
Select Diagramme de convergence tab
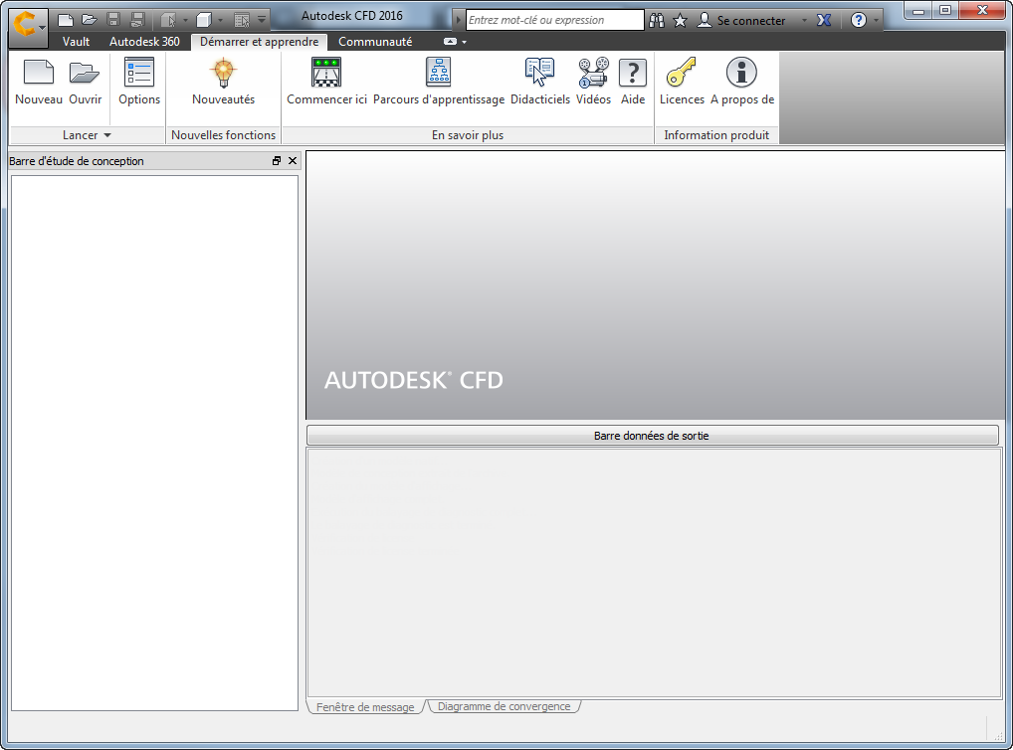pyautogui.click(x=504, y=706)
